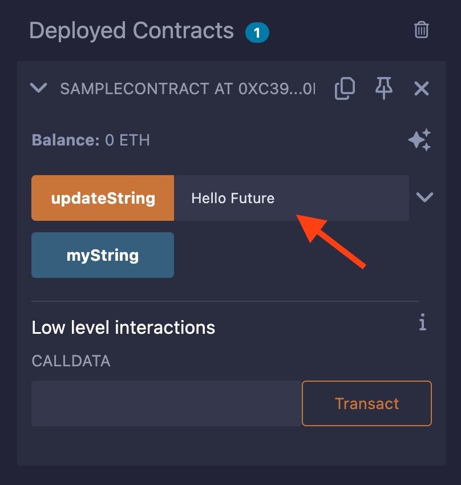Click the CALLDATA label
Image resolution: width=461 pixels, height=485 pixels.
coord(71,361)
